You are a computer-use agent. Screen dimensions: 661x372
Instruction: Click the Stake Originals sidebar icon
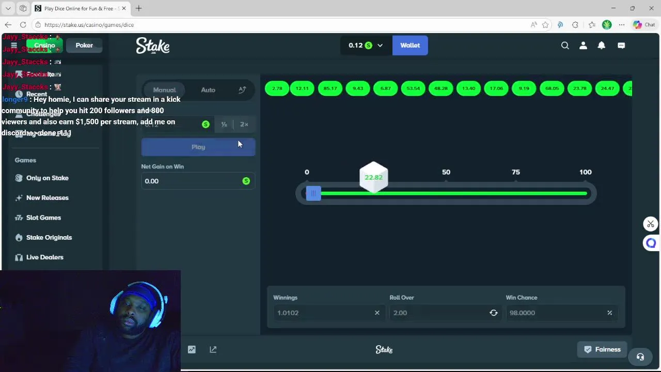19,238
